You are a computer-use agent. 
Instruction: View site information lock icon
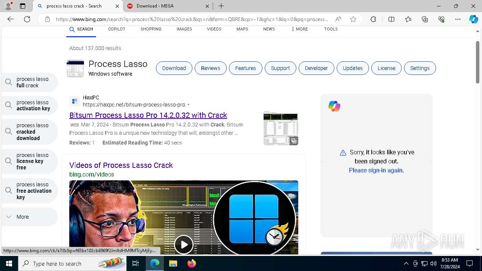(47, 19)
